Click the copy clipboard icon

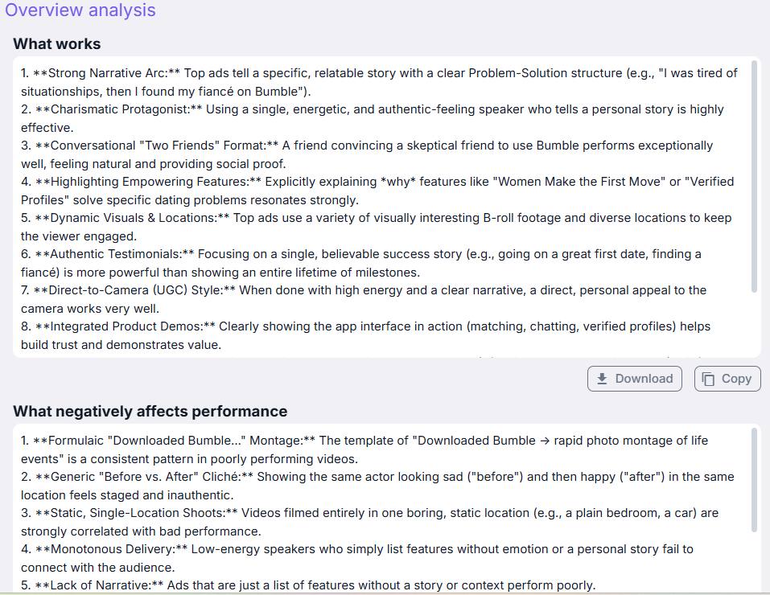[x=708, y=379]
